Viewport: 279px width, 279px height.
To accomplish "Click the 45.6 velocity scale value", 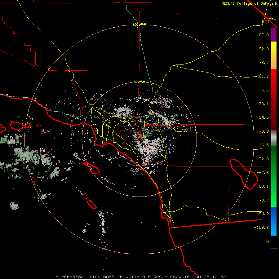I will [x=264, y=90].
